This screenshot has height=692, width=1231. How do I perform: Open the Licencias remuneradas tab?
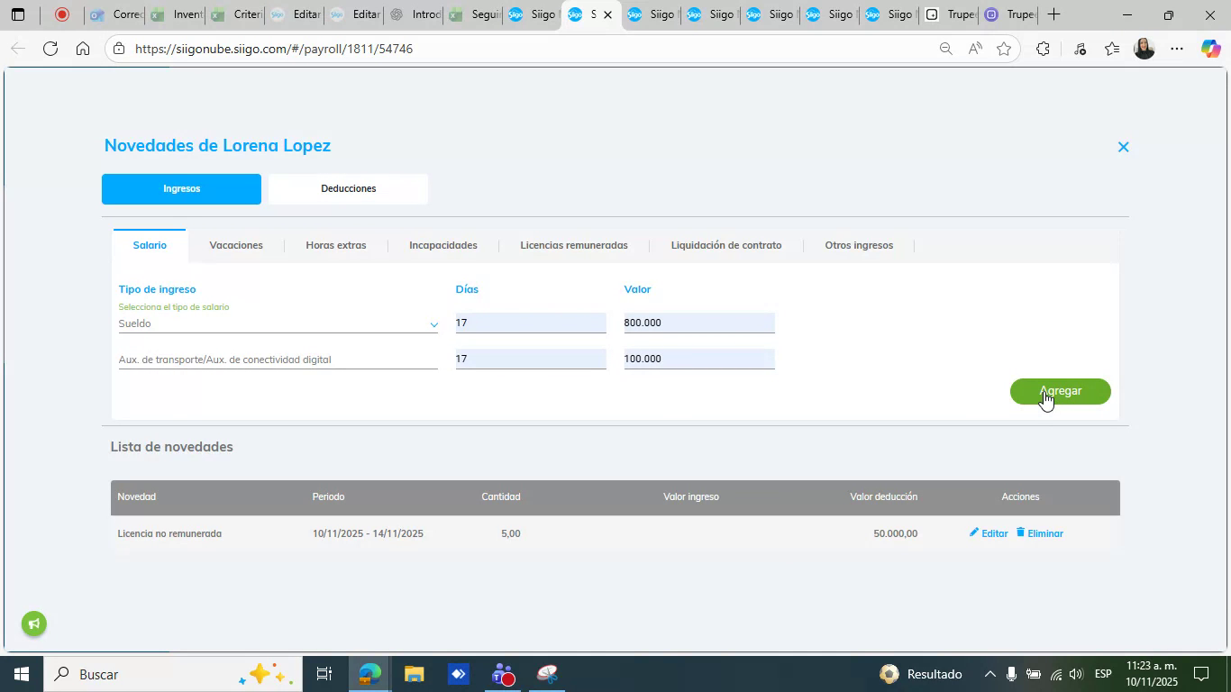574,245
